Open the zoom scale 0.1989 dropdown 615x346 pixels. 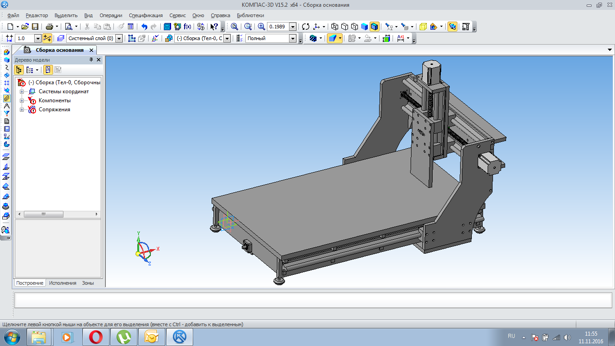click(293, 27)
